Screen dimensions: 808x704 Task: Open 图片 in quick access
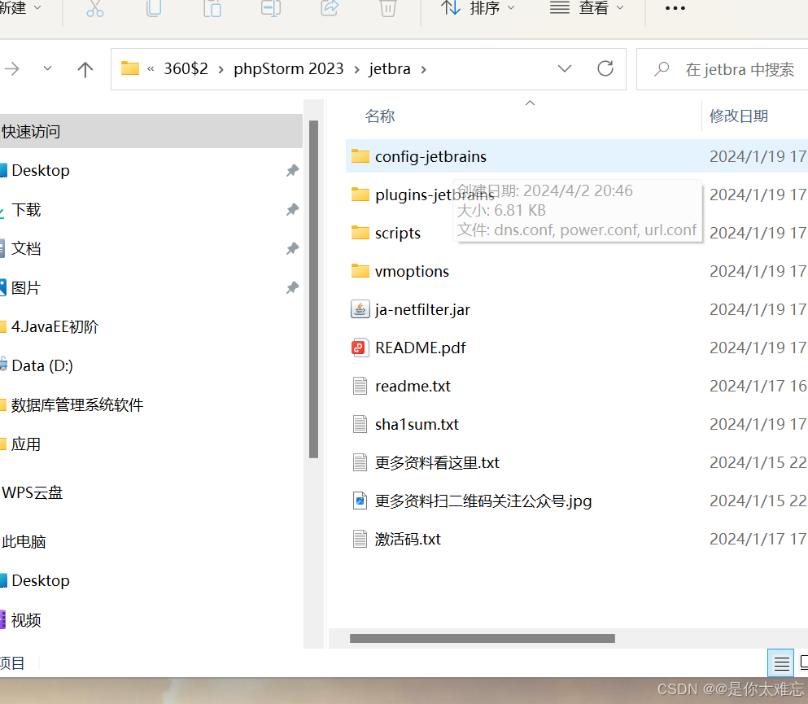pyautogui.click(x=25, y=287)
